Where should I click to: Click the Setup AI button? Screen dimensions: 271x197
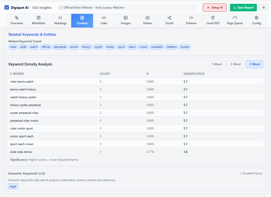(x=214, y=7)
